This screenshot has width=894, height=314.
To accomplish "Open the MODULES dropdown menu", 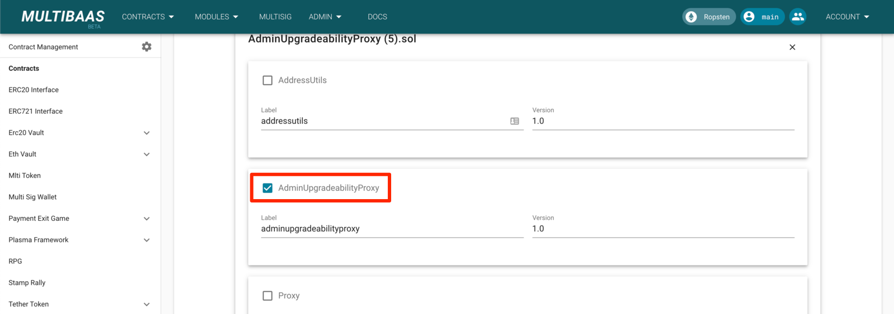I will tap(217, 17).
